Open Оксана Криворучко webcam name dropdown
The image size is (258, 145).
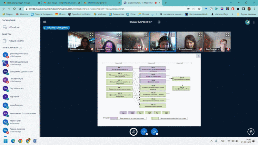click(159, 49)
